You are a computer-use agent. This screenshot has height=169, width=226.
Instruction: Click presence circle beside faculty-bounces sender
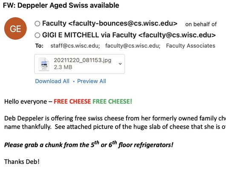click(38, 23)
